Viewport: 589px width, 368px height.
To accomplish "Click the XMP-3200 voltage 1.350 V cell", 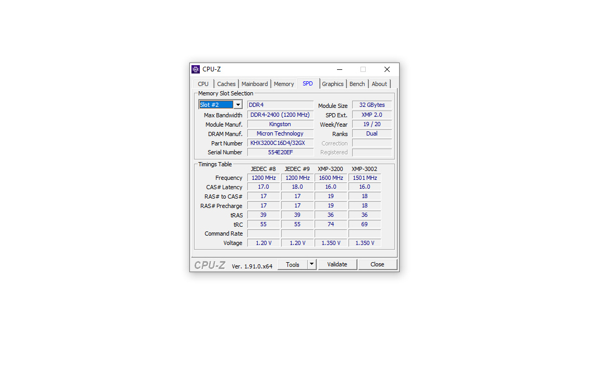I will 331,243.
